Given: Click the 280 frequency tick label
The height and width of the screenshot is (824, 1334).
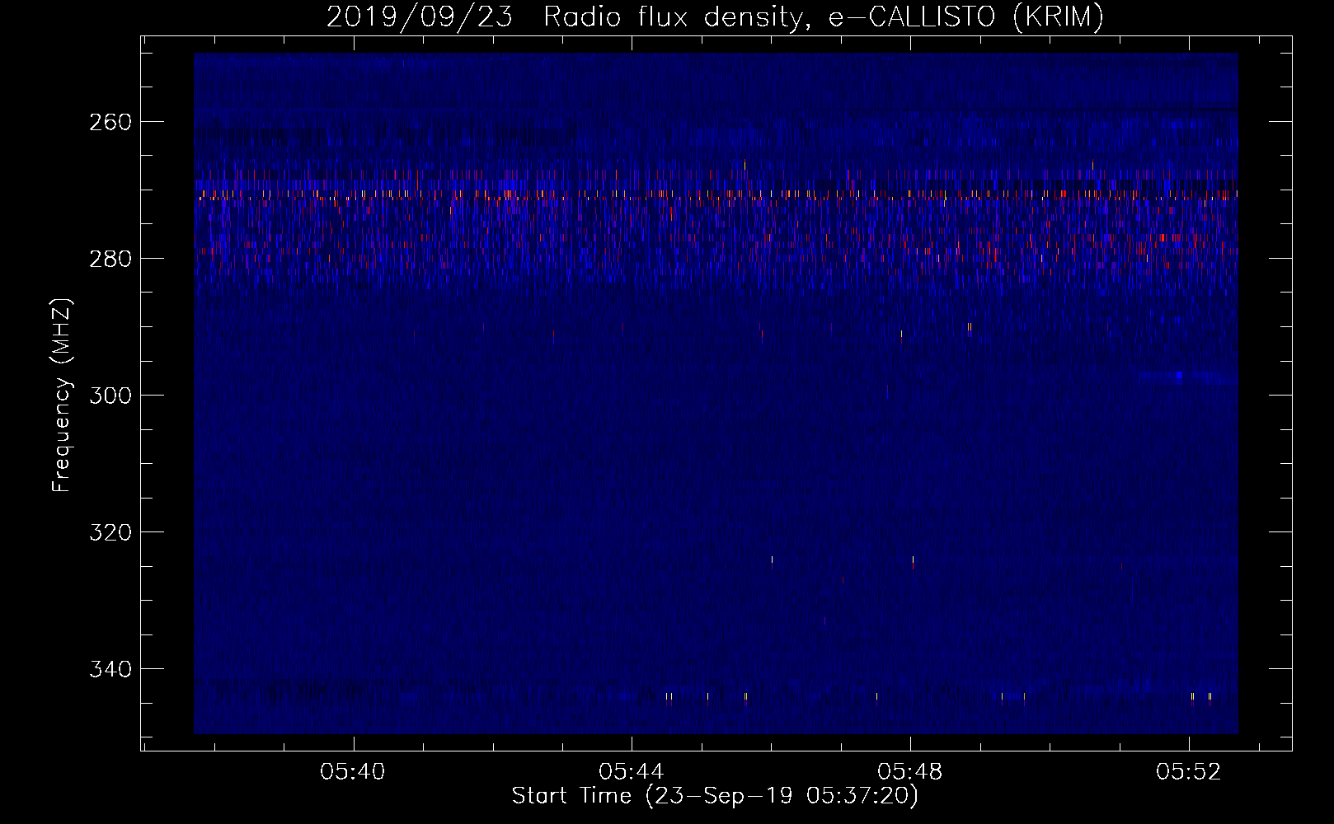Looking at the screenshot, I should (110, 259).
